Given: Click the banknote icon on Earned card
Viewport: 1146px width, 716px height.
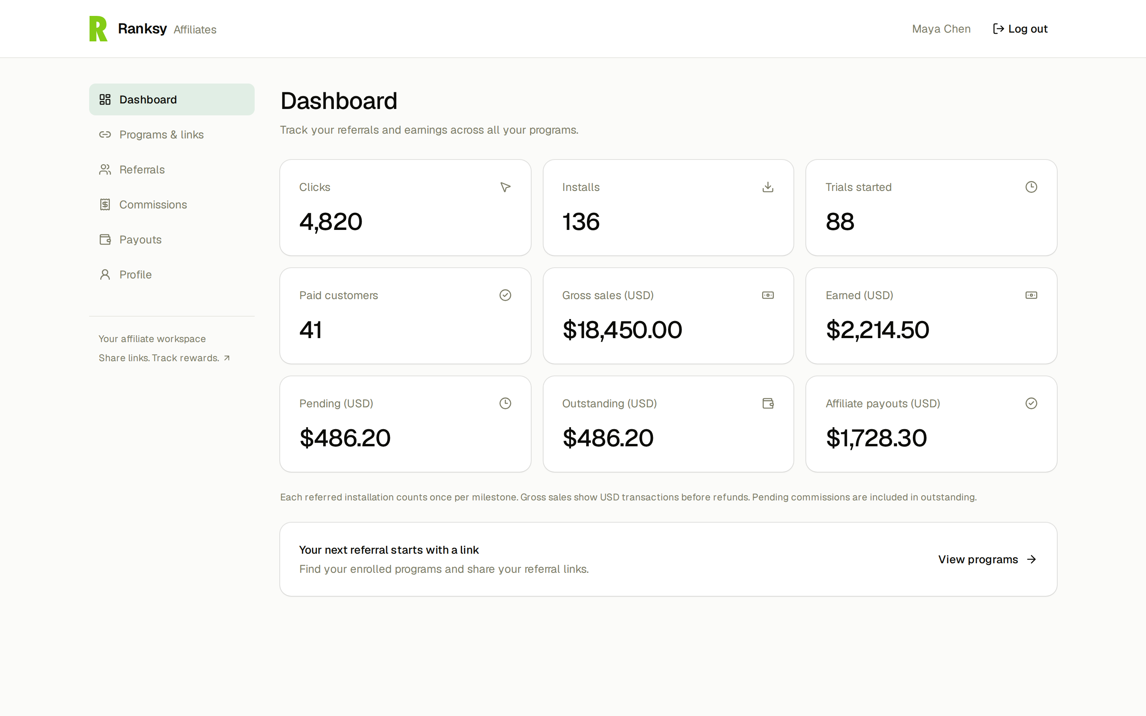Looking at the screenshot, I should [1031, 295].
